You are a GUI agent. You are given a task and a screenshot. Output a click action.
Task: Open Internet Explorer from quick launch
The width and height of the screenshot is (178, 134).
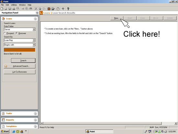click(14, 131)
